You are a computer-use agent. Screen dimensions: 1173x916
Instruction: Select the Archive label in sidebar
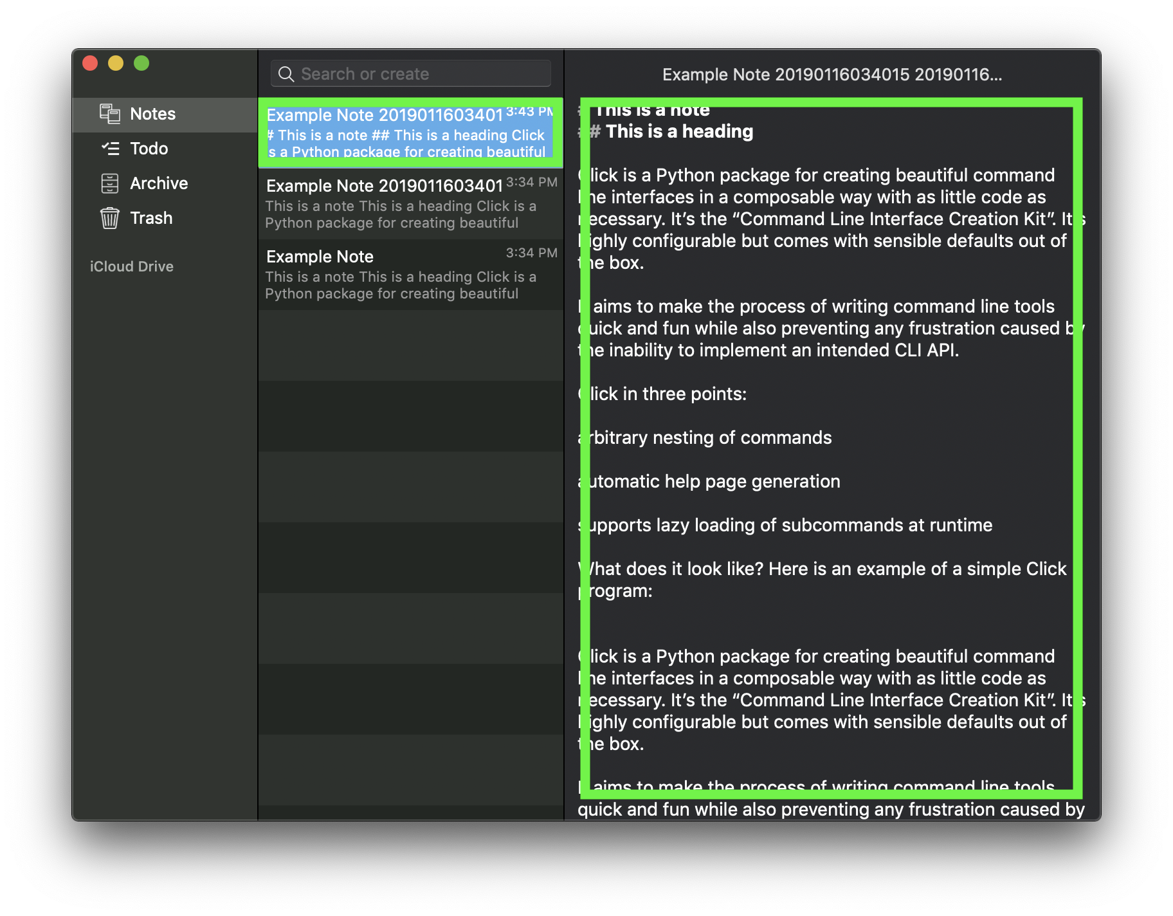pyautogui.click(x=158, y=183)
